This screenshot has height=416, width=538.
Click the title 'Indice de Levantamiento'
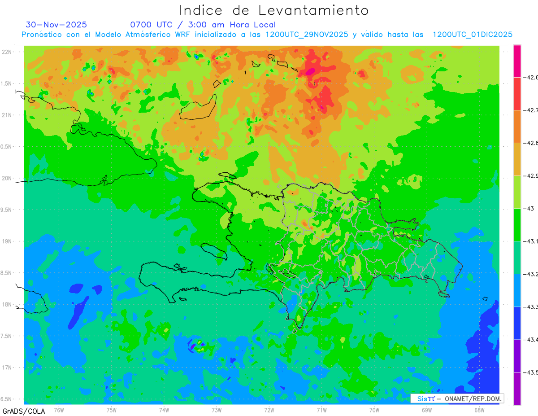click(x=274, y=10)
